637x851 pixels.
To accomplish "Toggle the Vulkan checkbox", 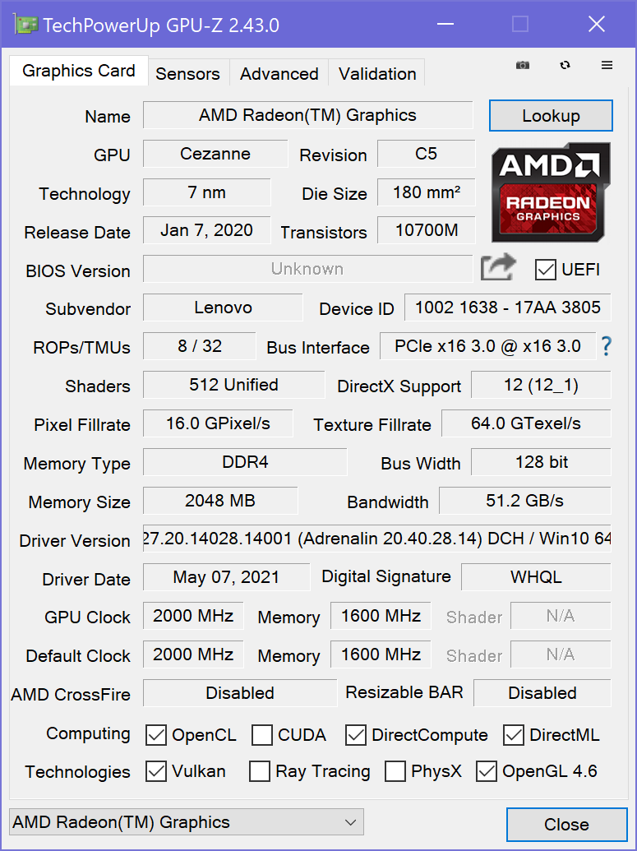I will click(x=156, y=771).
